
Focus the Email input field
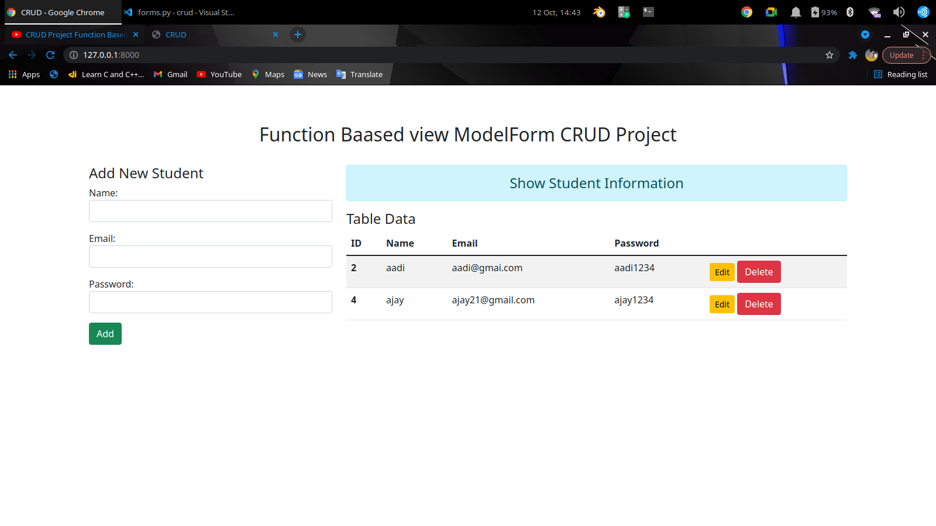coord(211,257)
